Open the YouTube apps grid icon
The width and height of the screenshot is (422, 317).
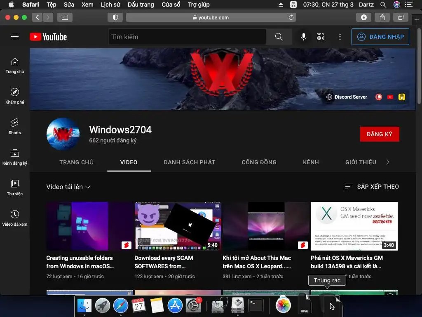point(320,37)
